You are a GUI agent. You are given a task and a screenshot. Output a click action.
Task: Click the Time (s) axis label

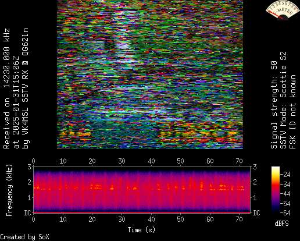point(141,230)
